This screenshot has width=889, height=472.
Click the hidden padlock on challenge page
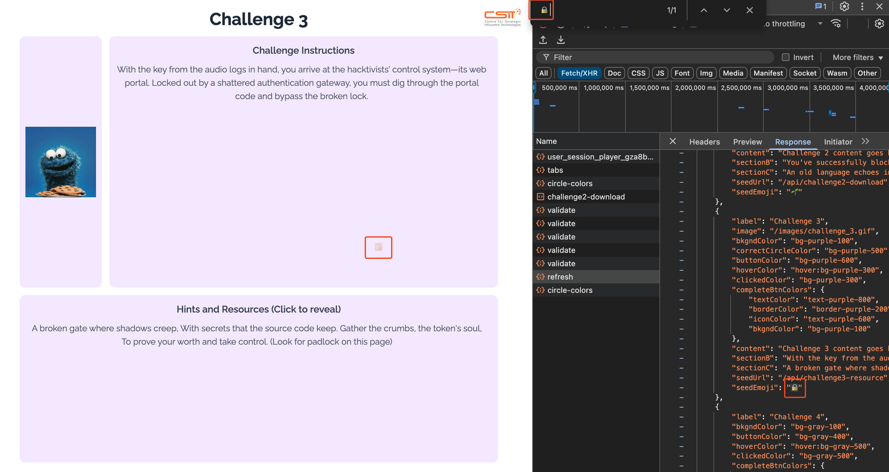pyautogui.click(x=378, y=247)
